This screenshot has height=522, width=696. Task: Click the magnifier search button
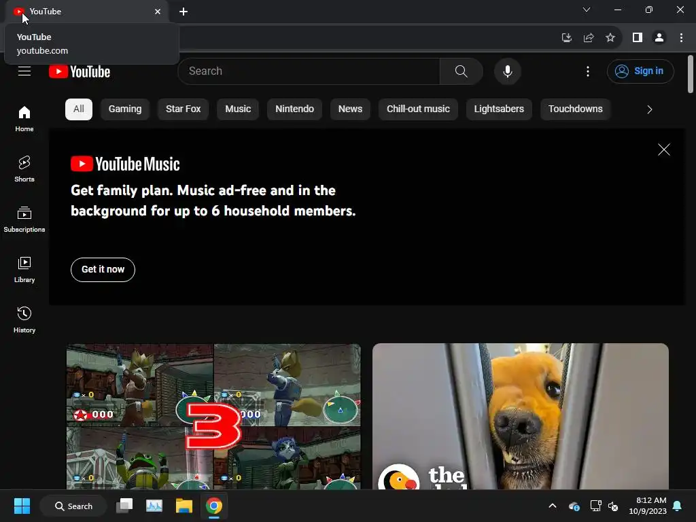tap(462, 71)
